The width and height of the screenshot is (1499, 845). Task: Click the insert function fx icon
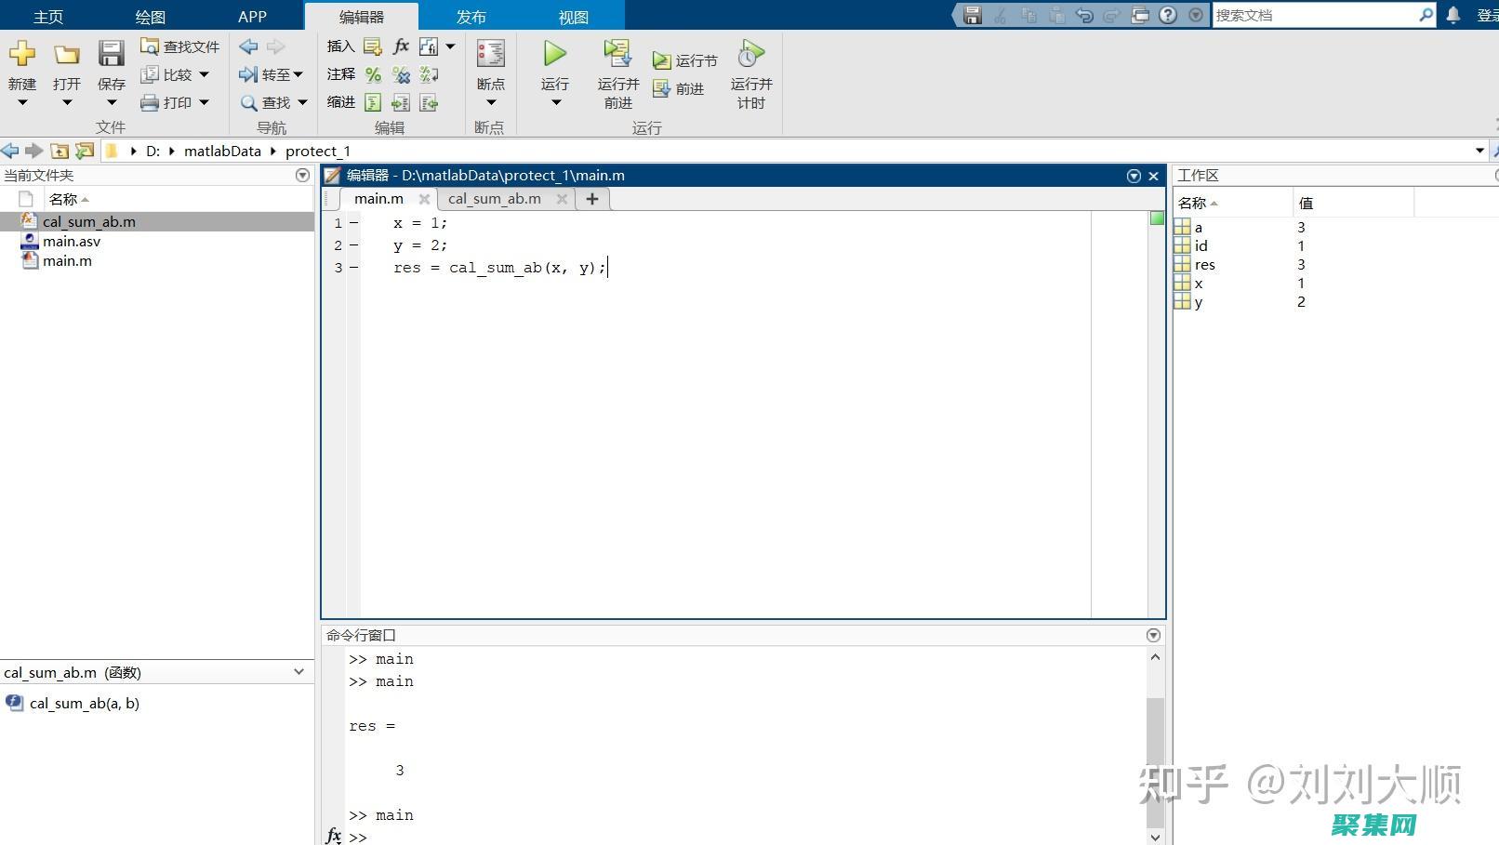400,46
